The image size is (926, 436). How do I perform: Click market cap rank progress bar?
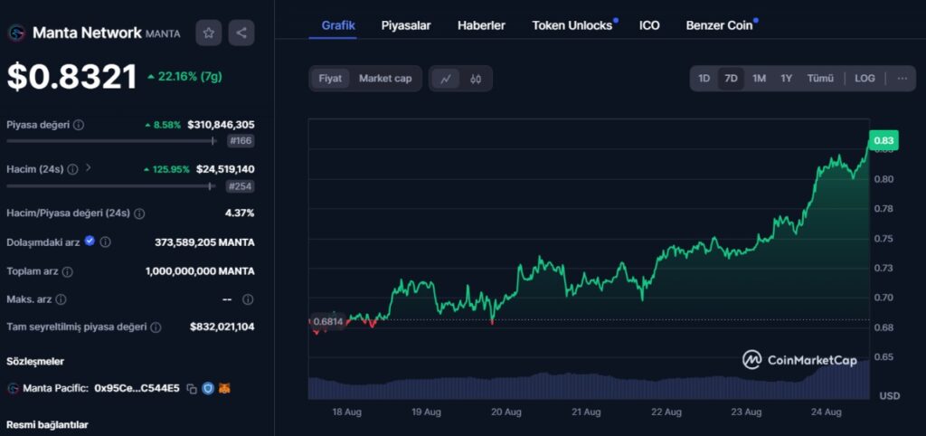(112, 140)
